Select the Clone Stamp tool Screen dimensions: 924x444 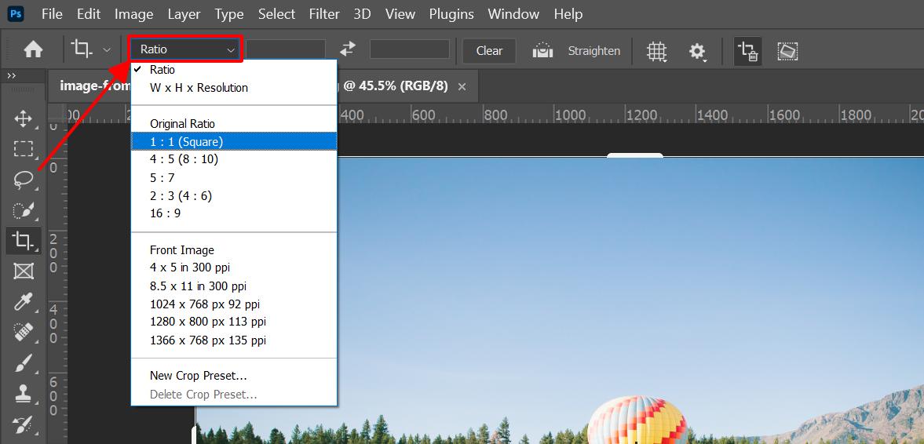click(23, 393)
